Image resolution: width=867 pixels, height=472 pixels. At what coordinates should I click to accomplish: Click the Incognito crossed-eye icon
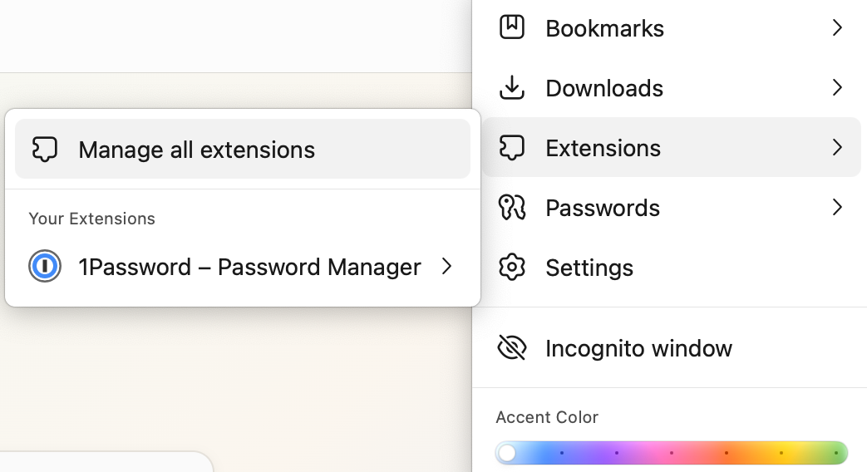click(511, 347)
